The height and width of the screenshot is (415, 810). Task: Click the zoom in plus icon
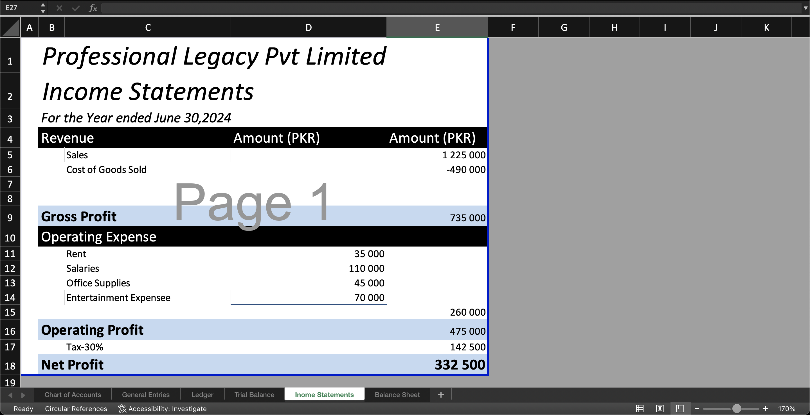765,409
